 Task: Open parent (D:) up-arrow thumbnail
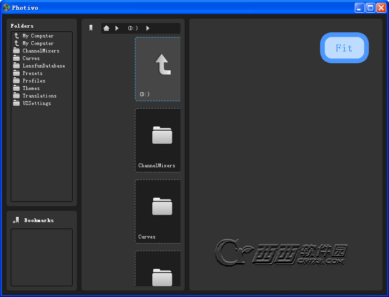[x=158, y=69]
